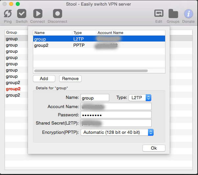Click the horizontal scrollbar in account table
The height and width of the screenshot is (175, 198).
point(91,71)
